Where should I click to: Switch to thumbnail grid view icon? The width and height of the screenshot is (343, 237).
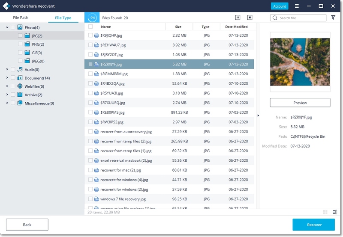325,212
